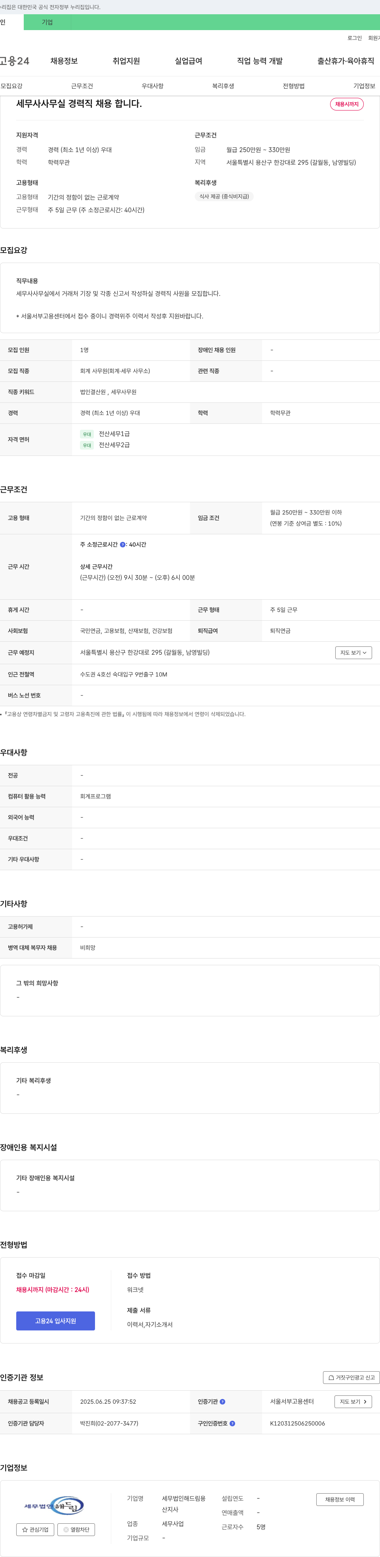The width and height of the screenshot is (380, 1557).
Task: Switch to the 기업 tab
Action: point(47,22)
